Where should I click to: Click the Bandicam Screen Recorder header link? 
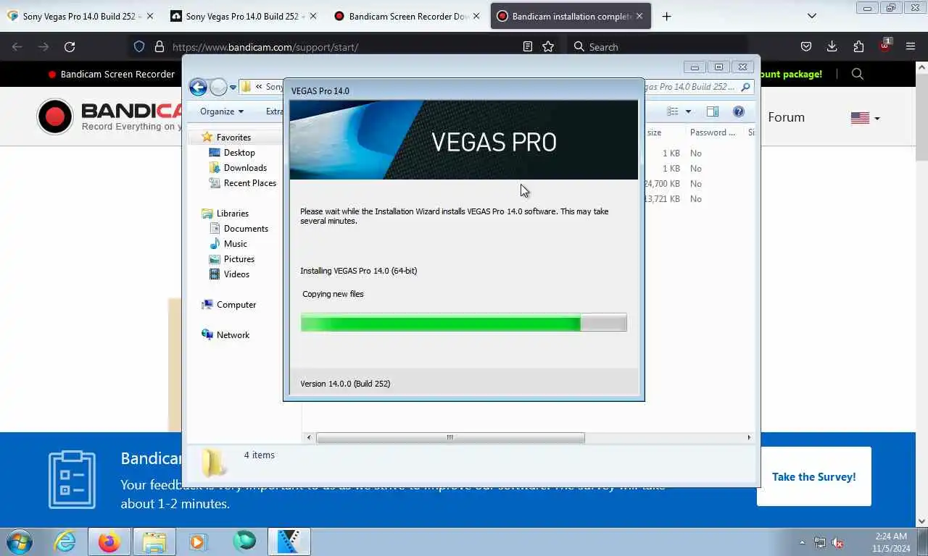pos(111,74)
